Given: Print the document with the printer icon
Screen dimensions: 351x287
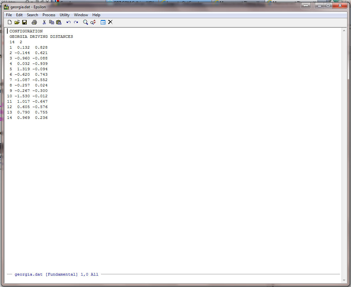Looking at the screenshot, I should (x=34, y=22).
